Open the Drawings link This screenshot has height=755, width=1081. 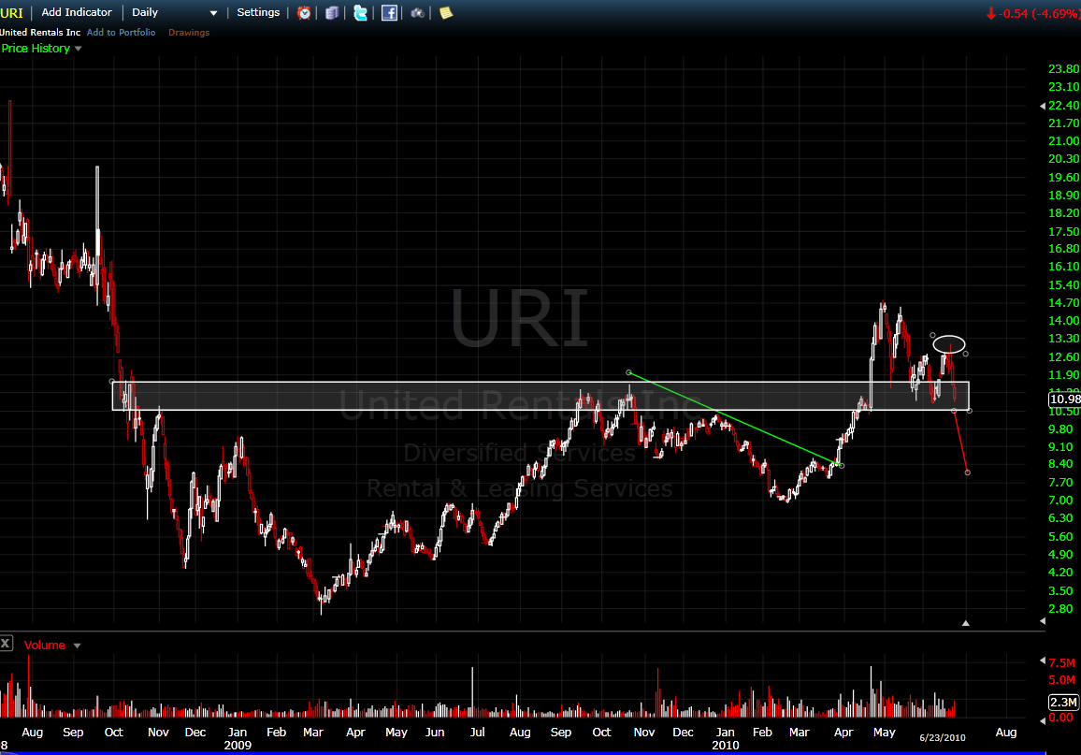189,33
